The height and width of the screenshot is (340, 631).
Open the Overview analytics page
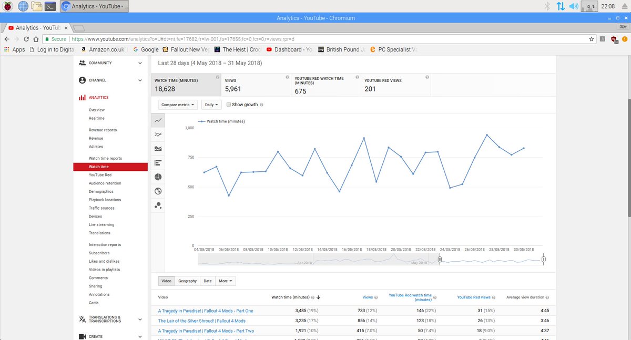pos(97,110)
